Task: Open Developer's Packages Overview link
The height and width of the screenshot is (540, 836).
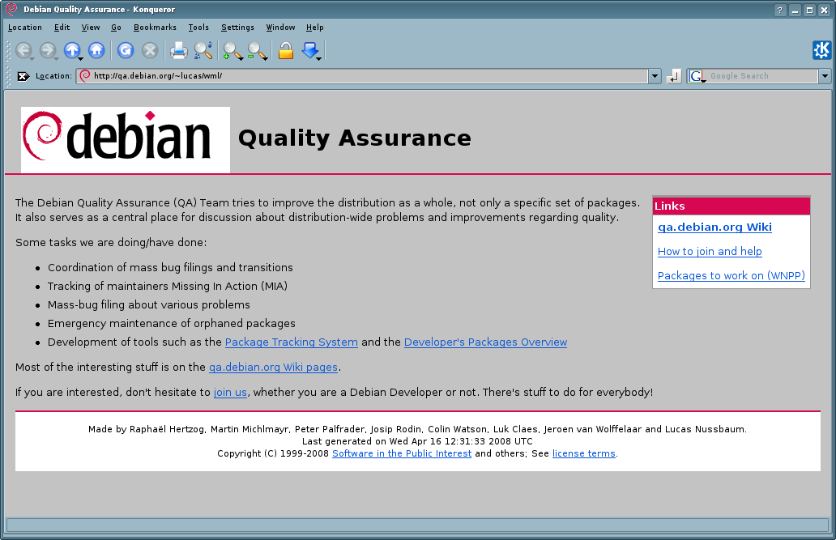Action: pyautogui.click(x=486, y=342)
